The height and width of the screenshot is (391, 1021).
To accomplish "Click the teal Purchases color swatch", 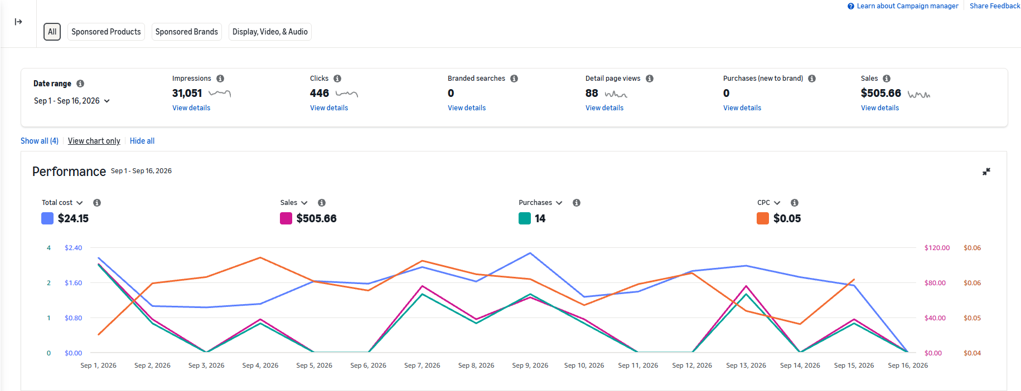I will [525, 218].
